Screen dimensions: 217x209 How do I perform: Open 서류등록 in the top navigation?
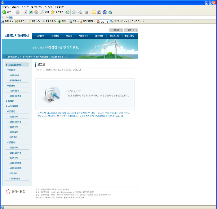click(x=55, y=36)
